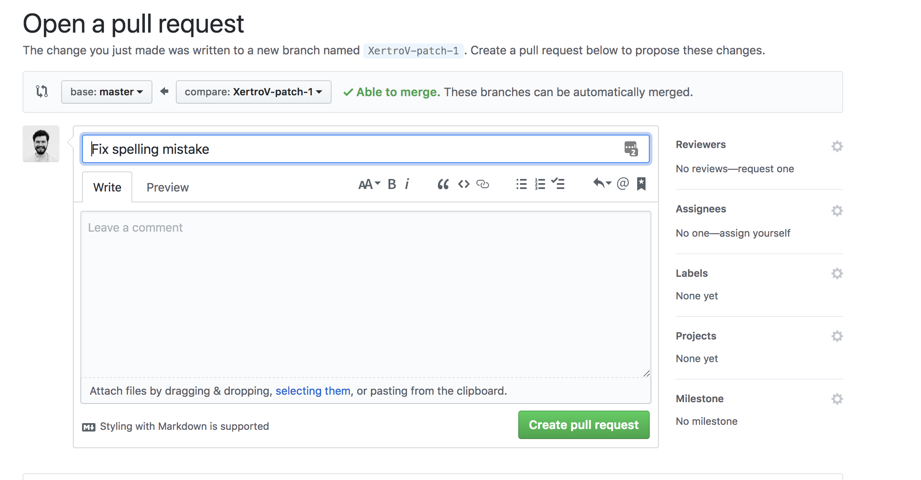Click the None yet text under Labels

point(697,296)
